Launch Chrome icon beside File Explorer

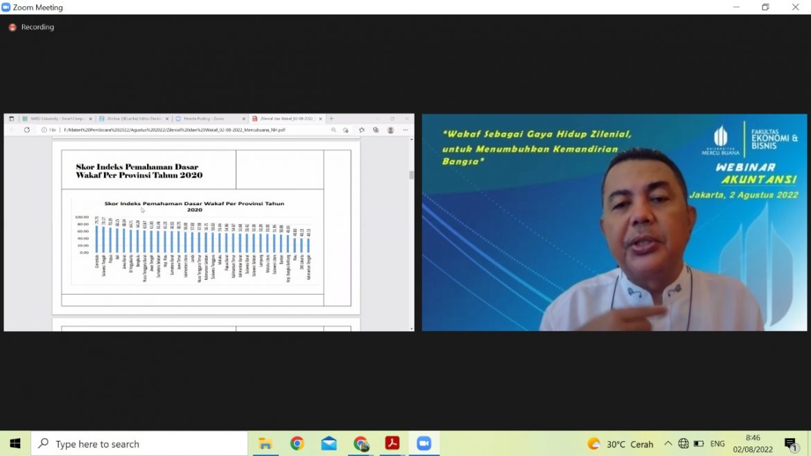coord(297,444)
